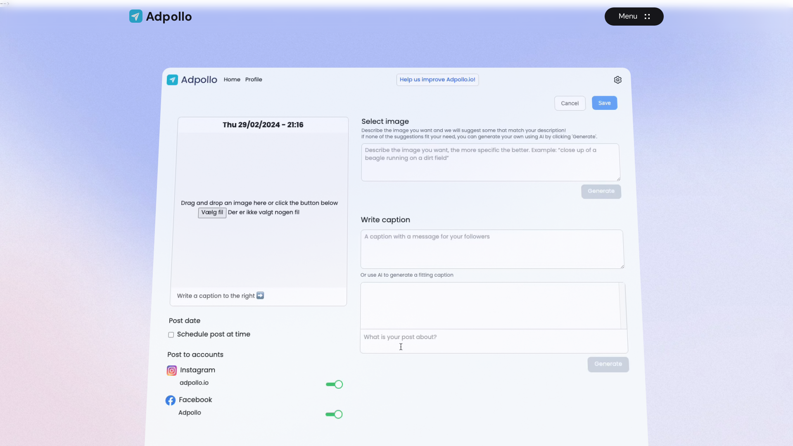Click Generate under Select image
Image resolution: width=793 pixels, height=446 pixels.
pyautogui.click(x=601, y=191)
